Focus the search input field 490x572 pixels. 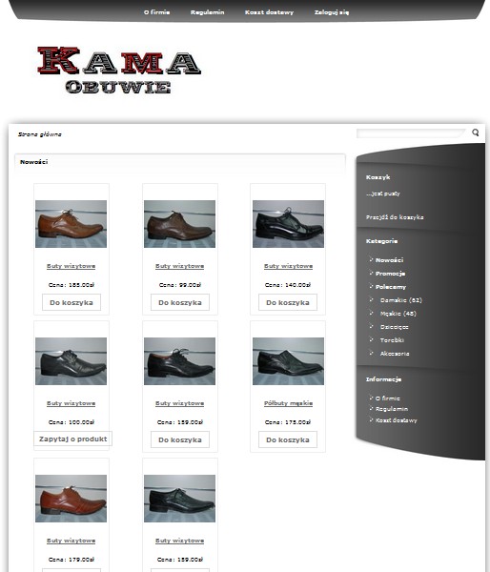pos(411,133)
